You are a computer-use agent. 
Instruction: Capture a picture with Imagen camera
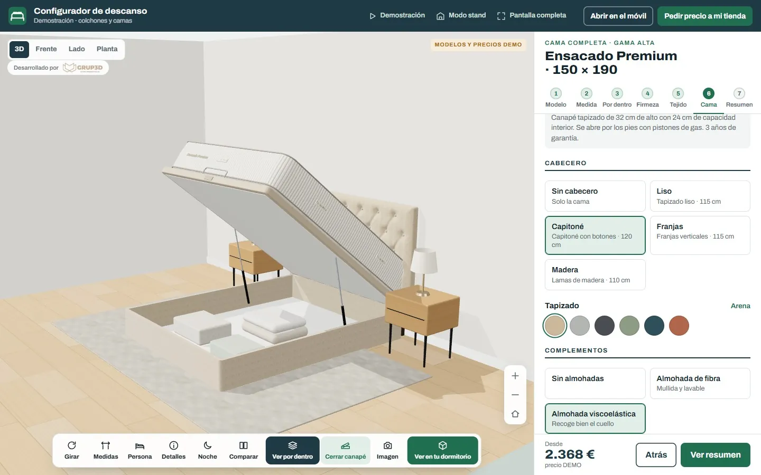[x=387, y=450]
